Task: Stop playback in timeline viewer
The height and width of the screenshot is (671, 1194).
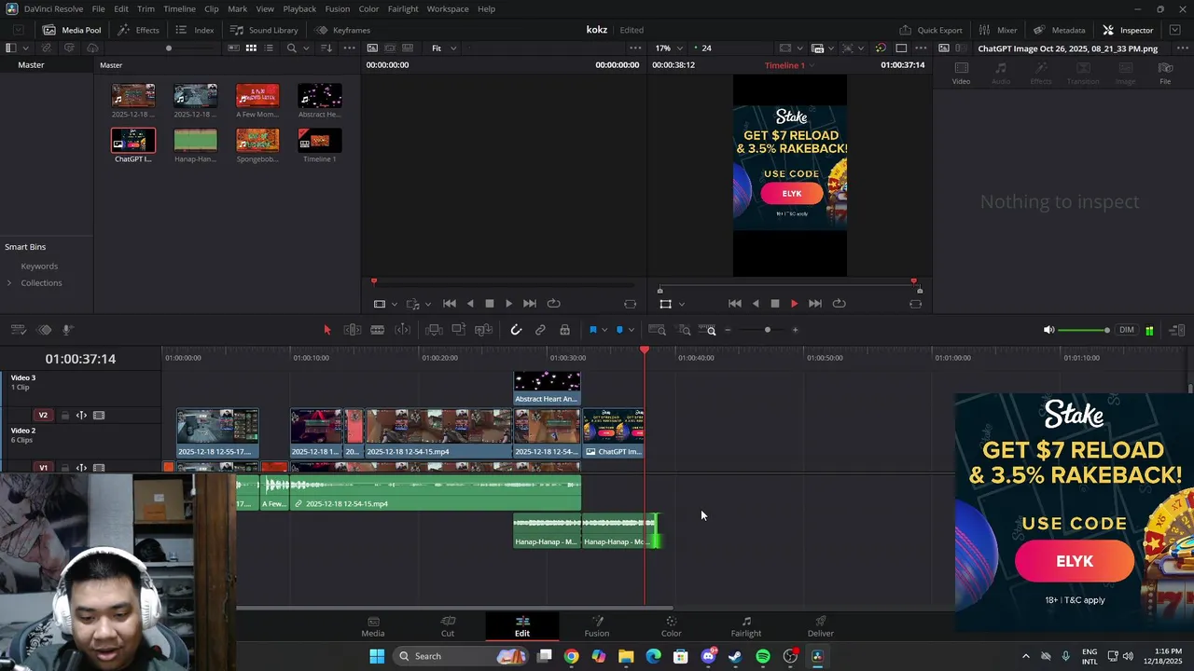Action: pyautogui.click(x=774, y=303)
